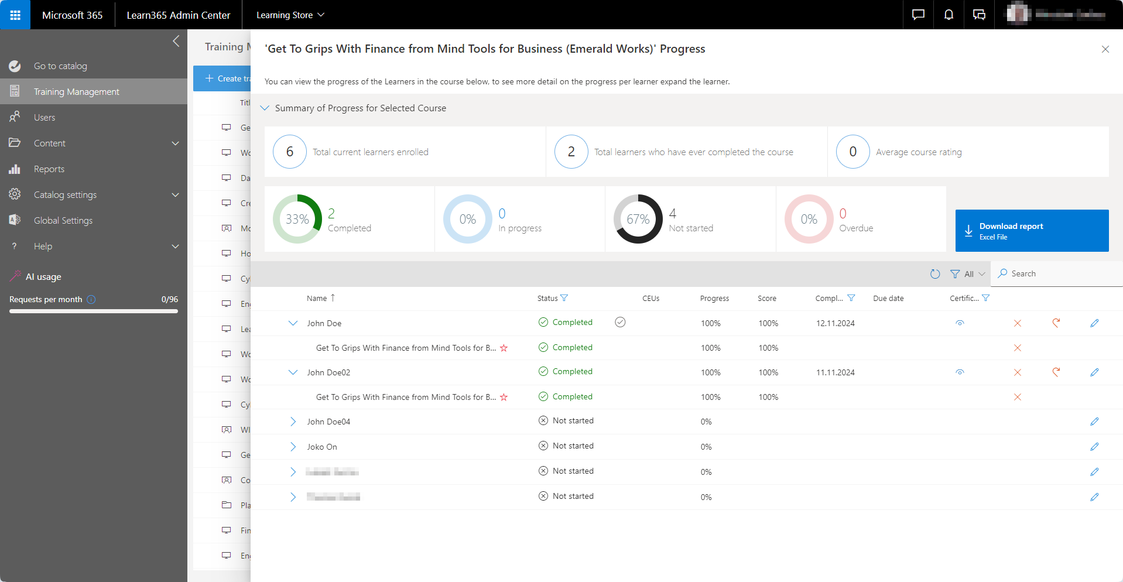Remove John Doe02's completion record
The width and height of the screenshot is (1123, 582).
pyautogui.click(x=1018, y=372)
